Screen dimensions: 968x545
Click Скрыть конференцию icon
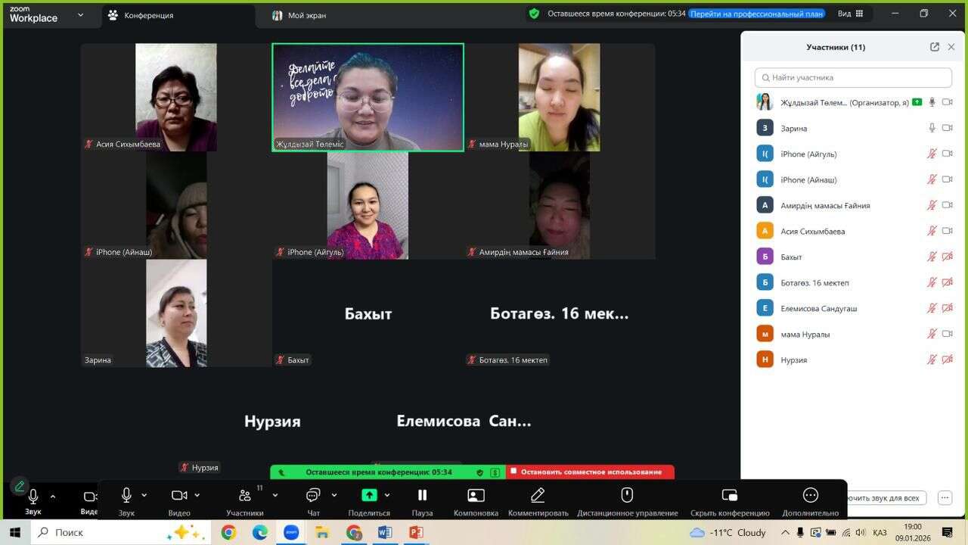click(730, 496)
